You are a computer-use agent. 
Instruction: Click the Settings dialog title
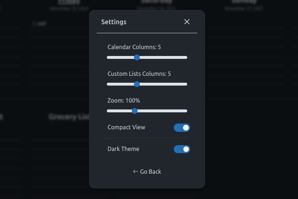(x=114, y=22)
